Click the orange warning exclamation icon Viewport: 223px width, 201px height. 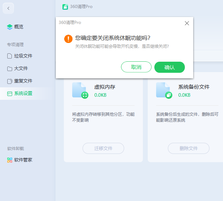(x=68, y=39)
